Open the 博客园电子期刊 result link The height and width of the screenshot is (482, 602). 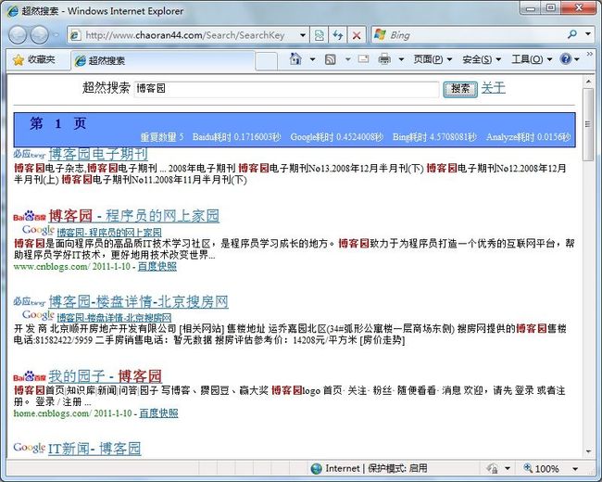tap(98, 154)
